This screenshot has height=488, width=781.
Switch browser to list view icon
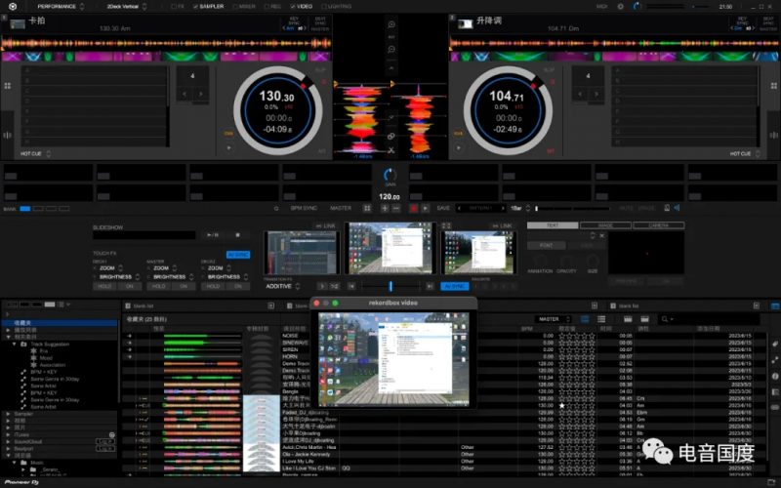tap(601, 319)
